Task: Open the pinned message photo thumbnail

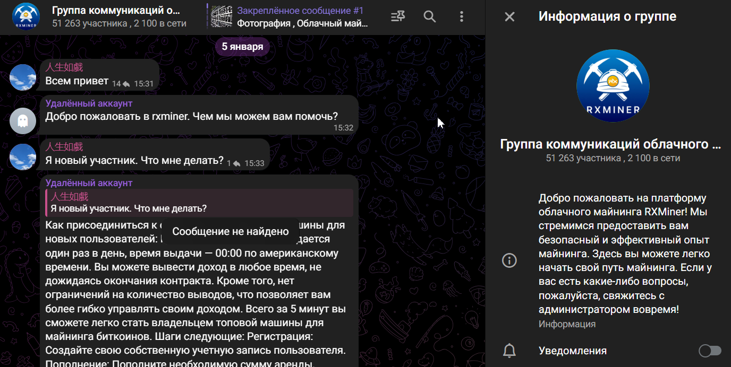Action: click(222, 16)
